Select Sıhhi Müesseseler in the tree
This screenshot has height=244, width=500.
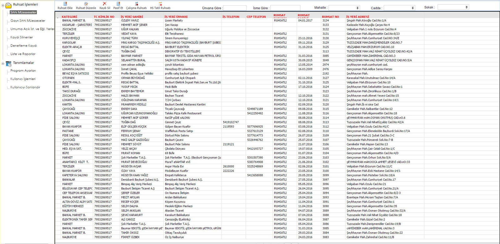coord(23,12)
